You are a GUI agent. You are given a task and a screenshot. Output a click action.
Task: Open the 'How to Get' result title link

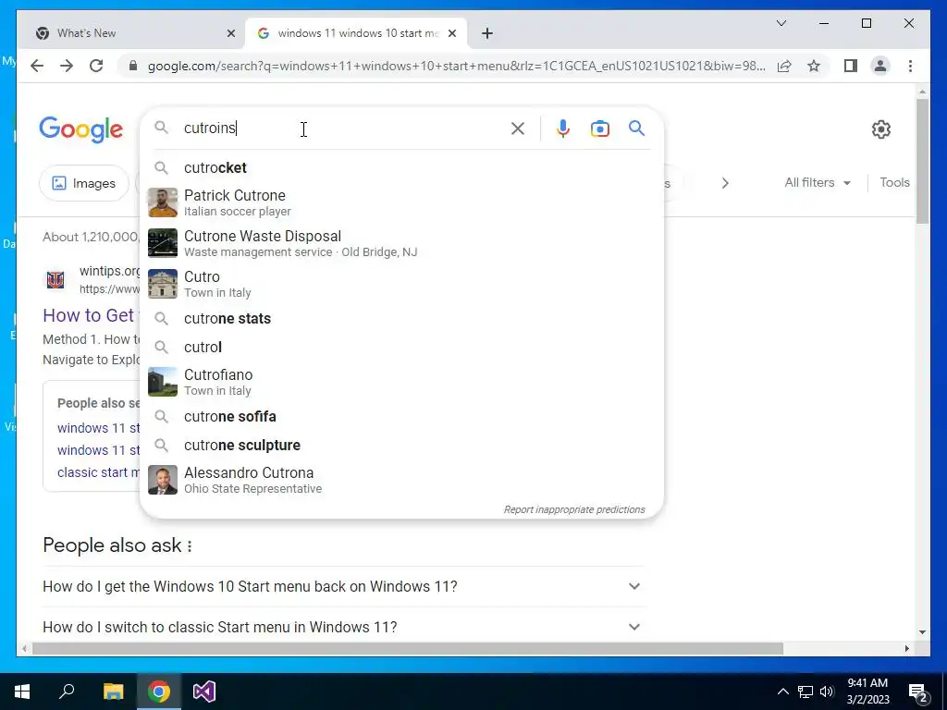tap(91, 315)
